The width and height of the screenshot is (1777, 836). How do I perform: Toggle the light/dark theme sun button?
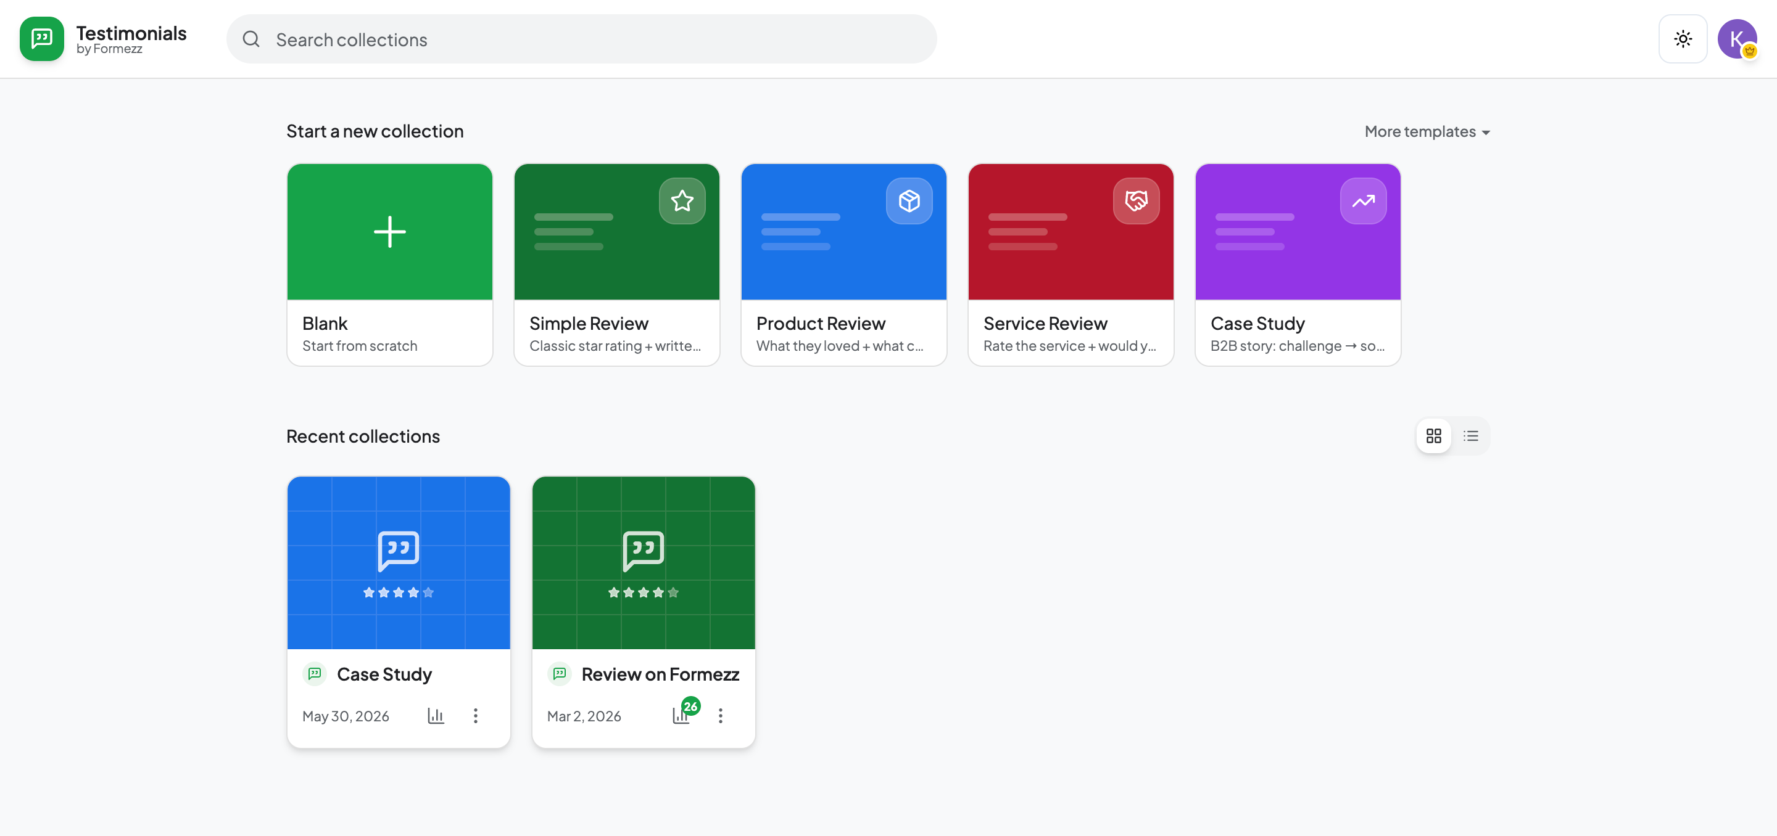pyautogui.click(x=1683, y=39)
